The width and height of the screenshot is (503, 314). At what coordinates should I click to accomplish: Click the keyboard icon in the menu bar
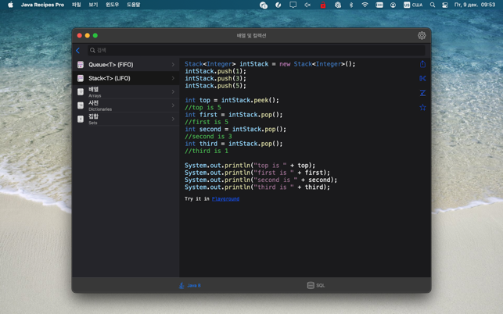(379, 5)
